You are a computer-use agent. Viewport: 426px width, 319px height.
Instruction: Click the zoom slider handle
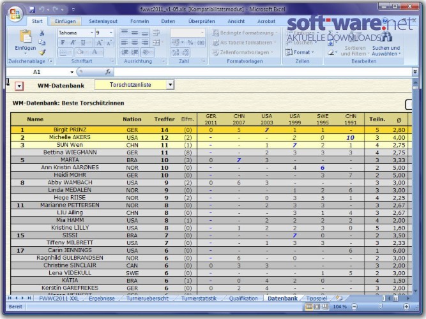[381, 306]
